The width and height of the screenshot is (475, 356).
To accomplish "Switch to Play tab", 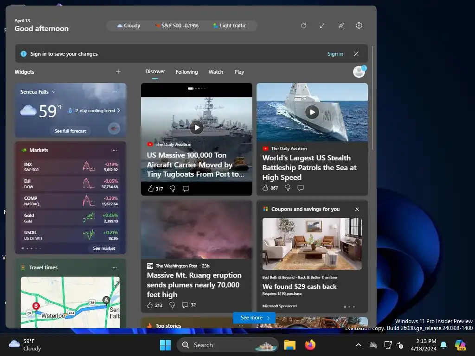I will coord(239,72).
